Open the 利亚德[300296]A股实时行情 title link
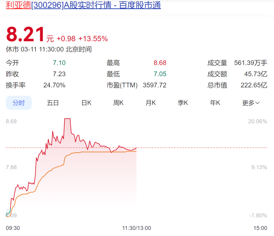The width and height of the screenshot is (274, 236). [x=83, y=5]
